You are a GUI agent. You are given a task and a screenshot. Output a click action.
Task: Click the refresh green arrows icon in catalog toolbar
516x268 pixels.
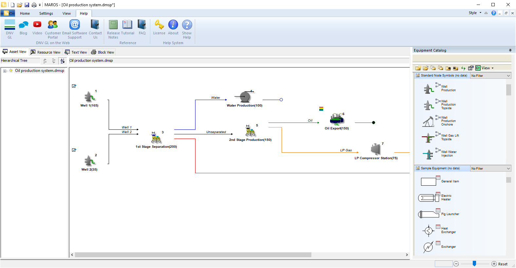tap(463, 68)
